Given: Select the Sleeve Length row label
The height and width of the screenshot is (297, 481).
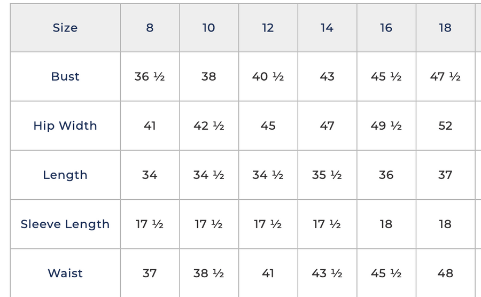Looking at the screenshot, I should (x=65, y=224).
